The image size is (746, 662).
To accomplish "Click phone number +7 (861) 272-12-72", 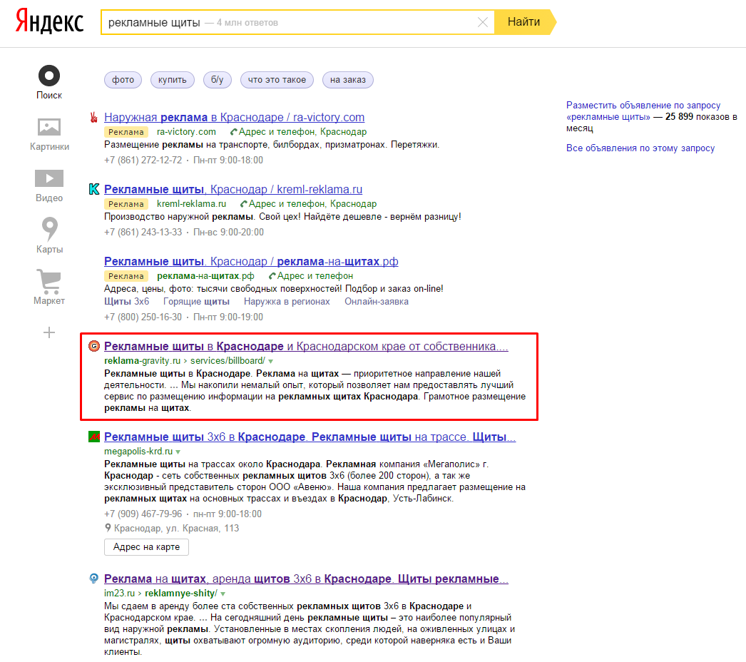I will pyautogui.click(x=143, y=160).
